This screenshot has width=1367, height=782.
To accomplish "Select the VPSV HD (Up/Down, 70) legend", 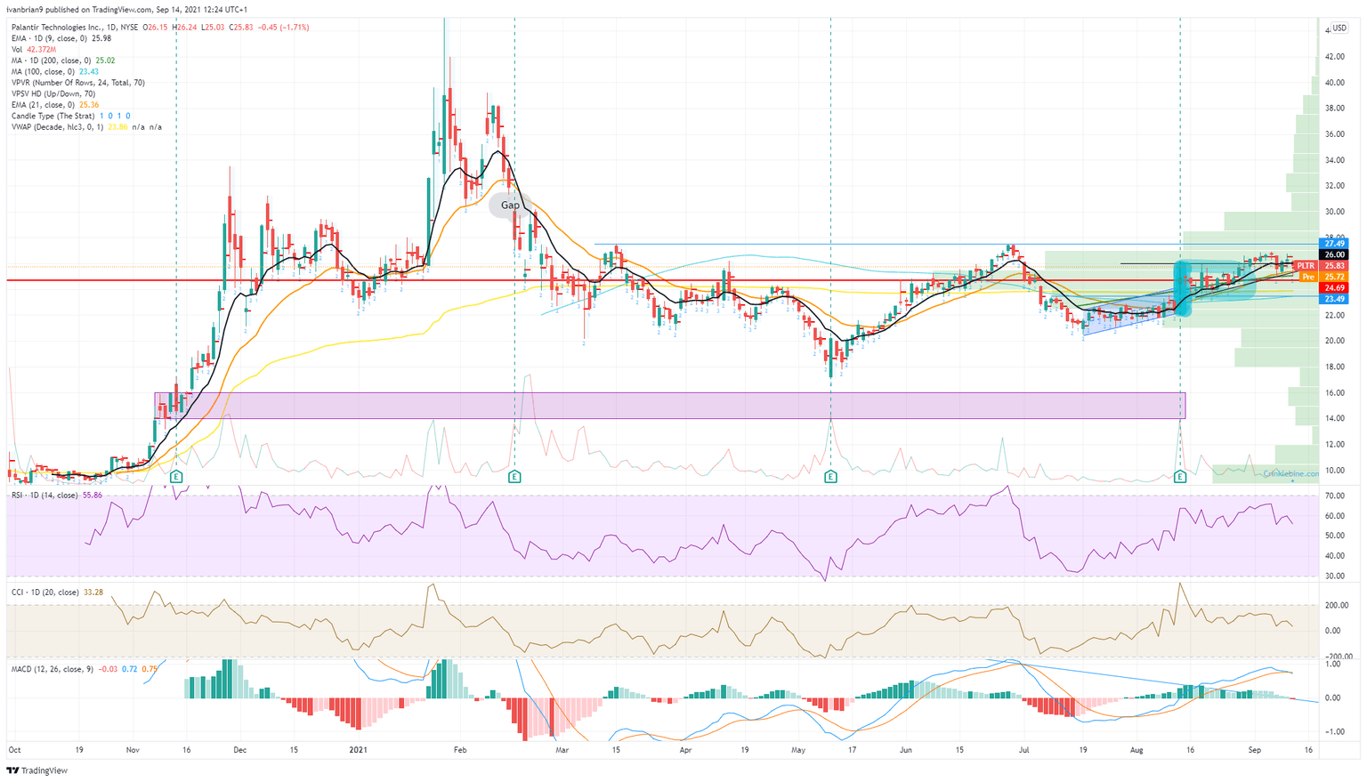I will [x=53, y=93].
